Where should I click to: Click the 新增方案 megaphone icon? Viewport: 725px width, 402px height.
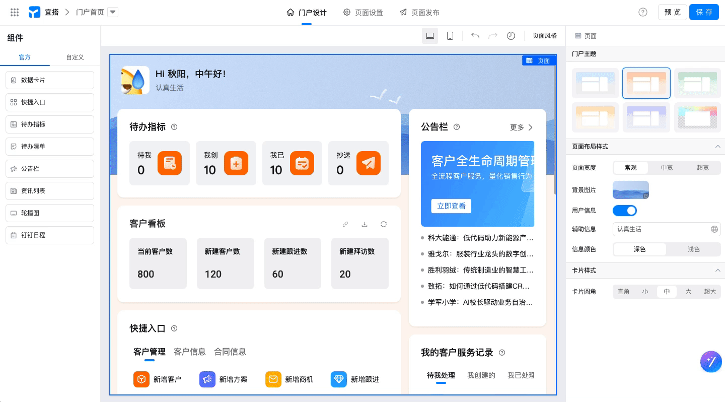207,379
